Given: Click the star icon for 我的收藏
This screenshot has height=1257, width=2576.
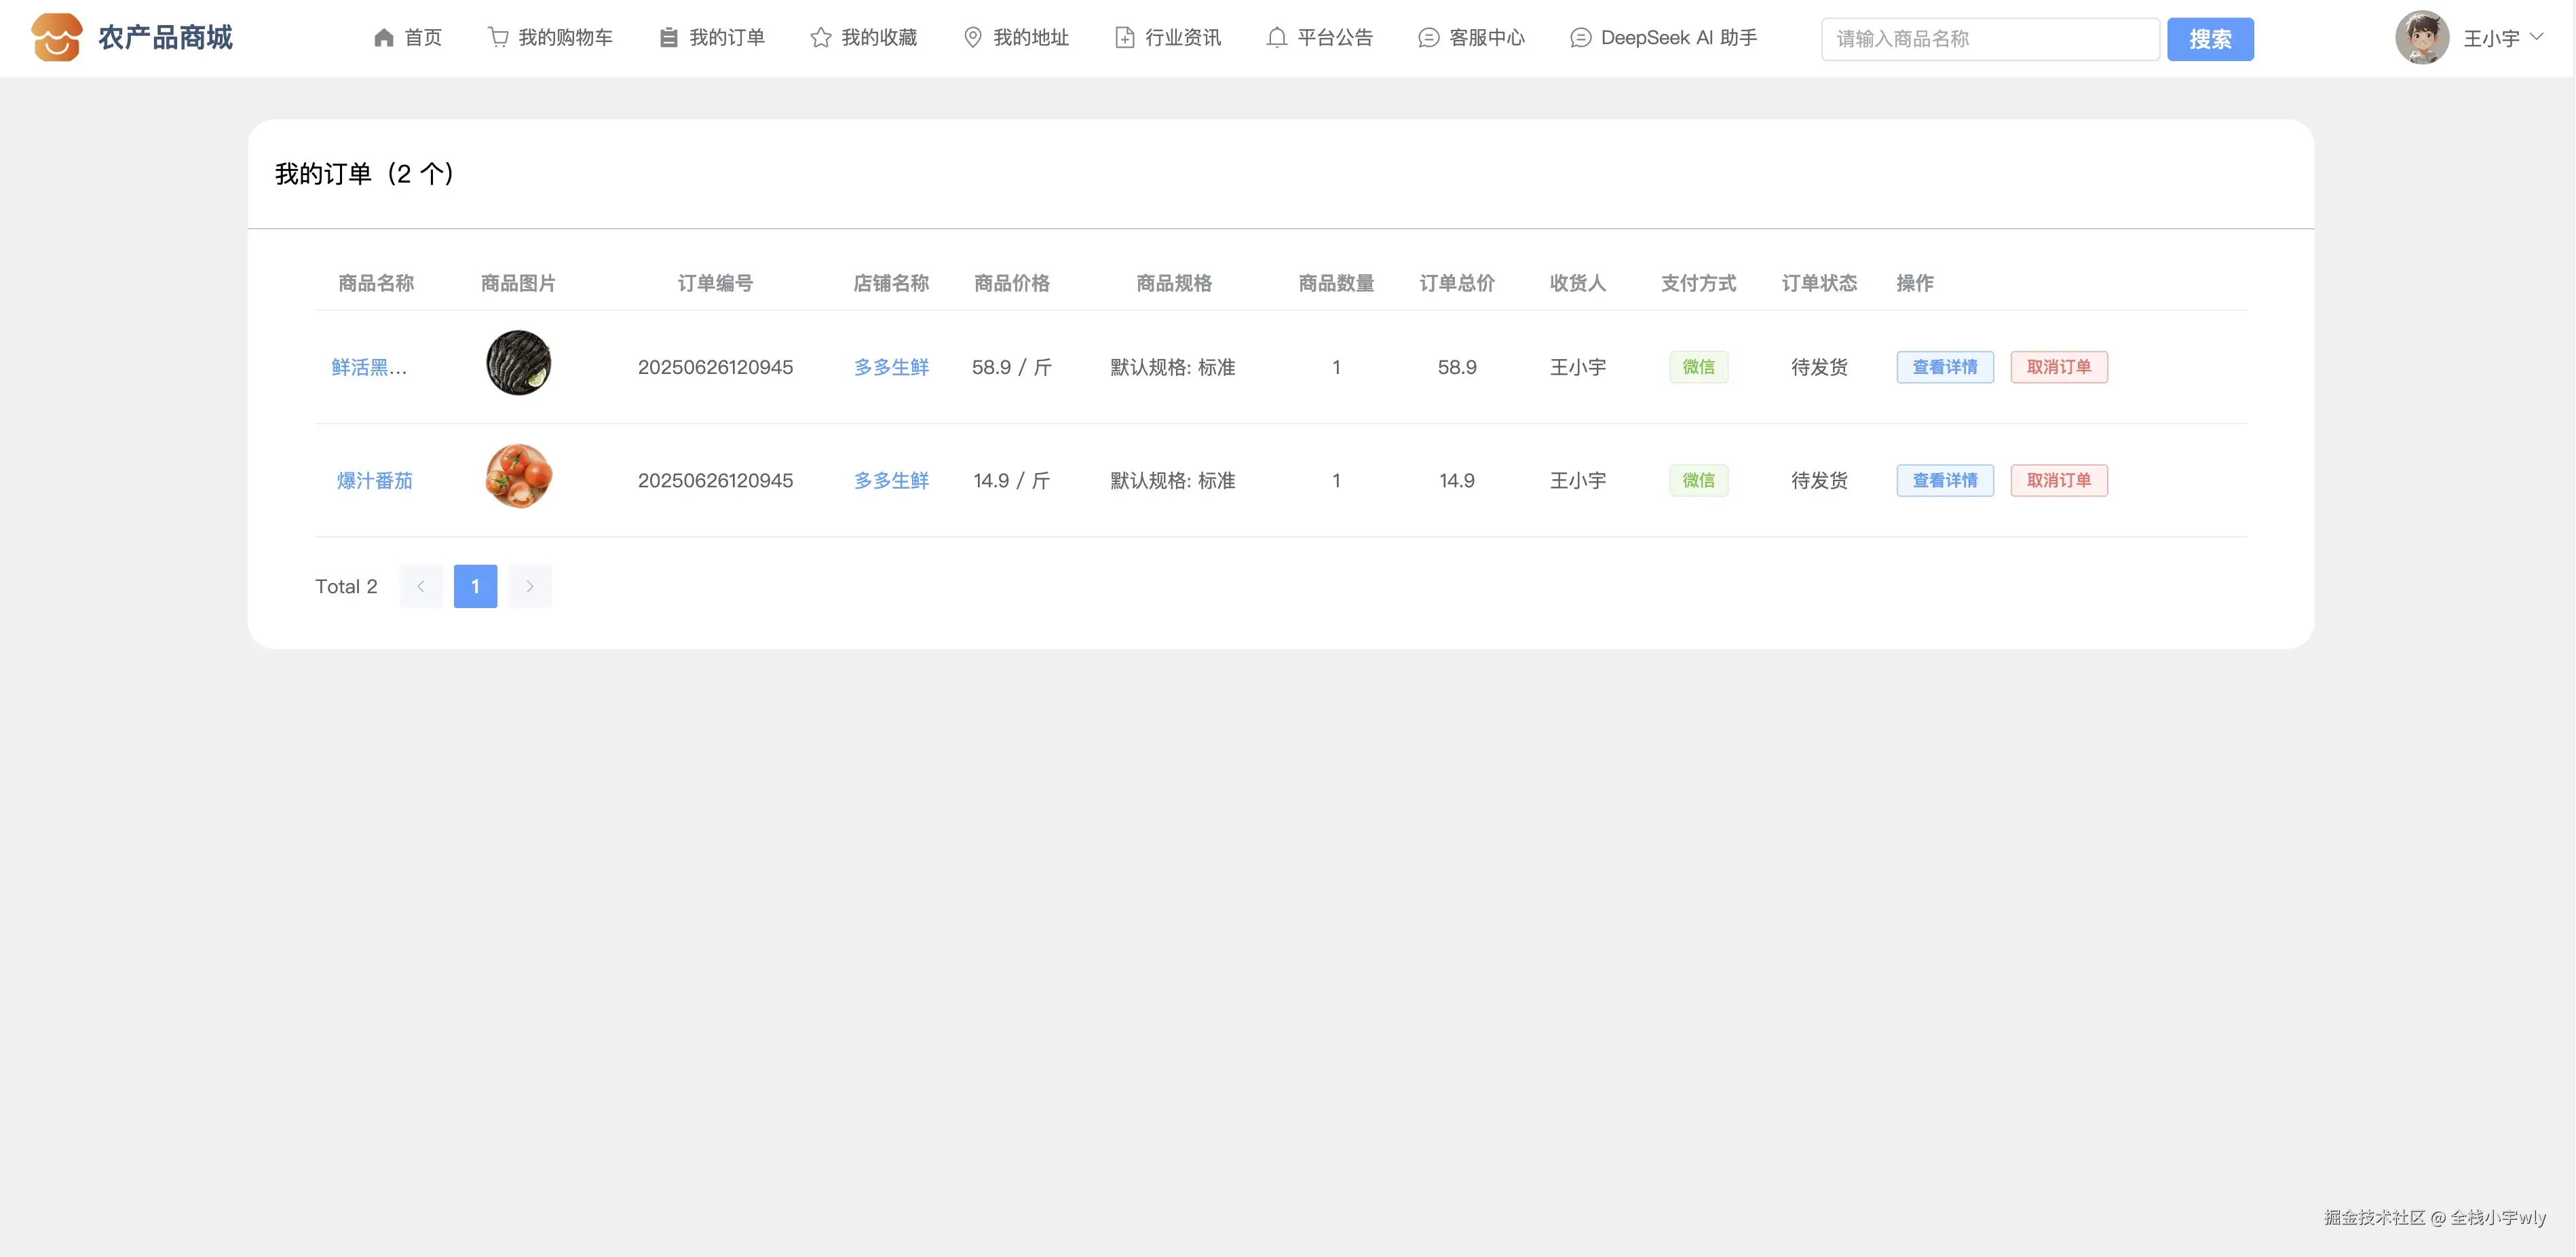Looking at the screenshot, I should [x=821, y=38].
